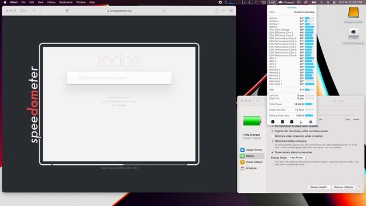This screenshot has width=366, height=206.
Task: Click the recording indicator icon in menu bar
Action: pos(220,2)
